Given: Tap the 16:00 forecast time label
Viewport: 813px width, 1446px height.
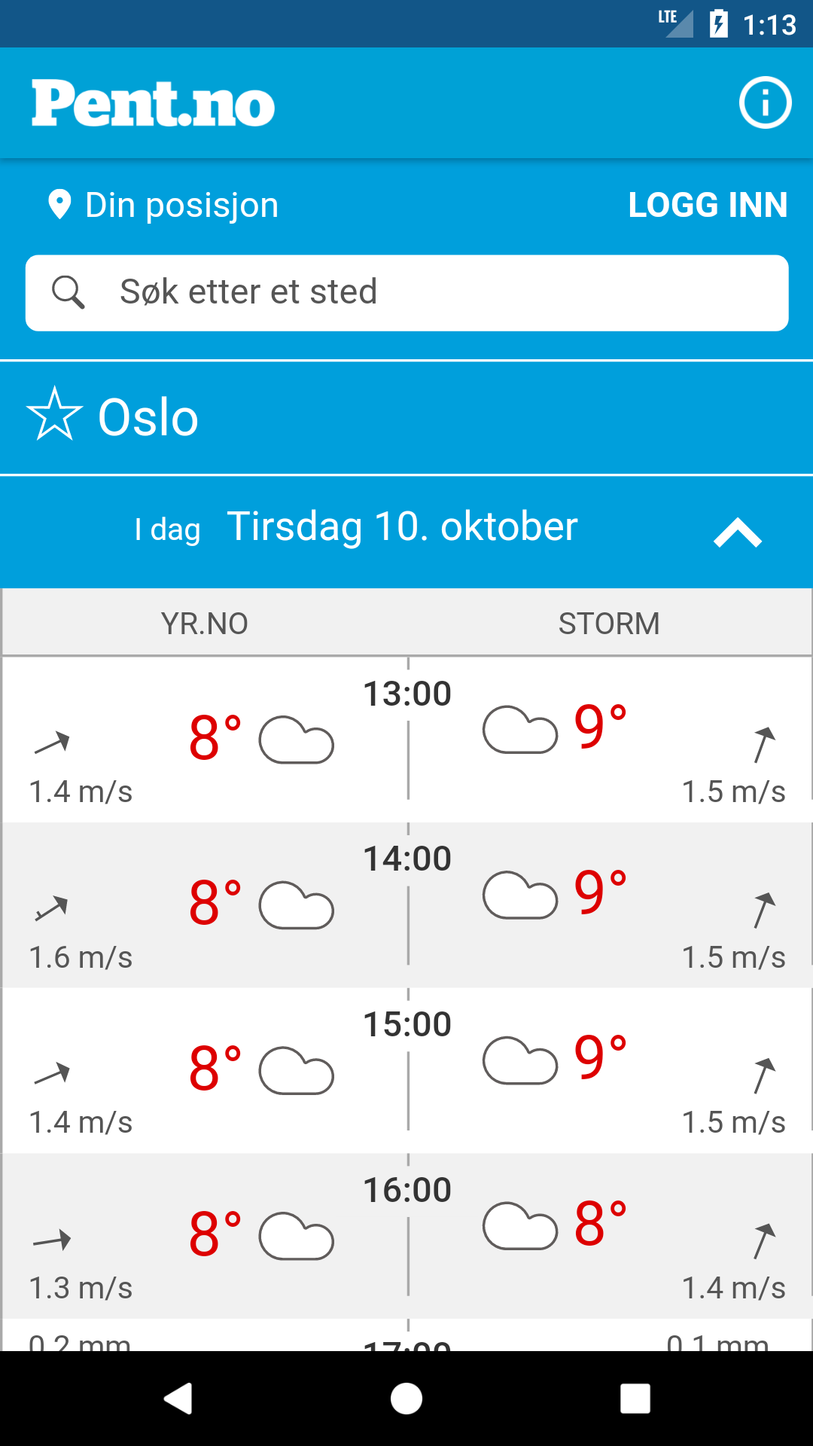Looking at the screenshot, I should point(407,1190).
